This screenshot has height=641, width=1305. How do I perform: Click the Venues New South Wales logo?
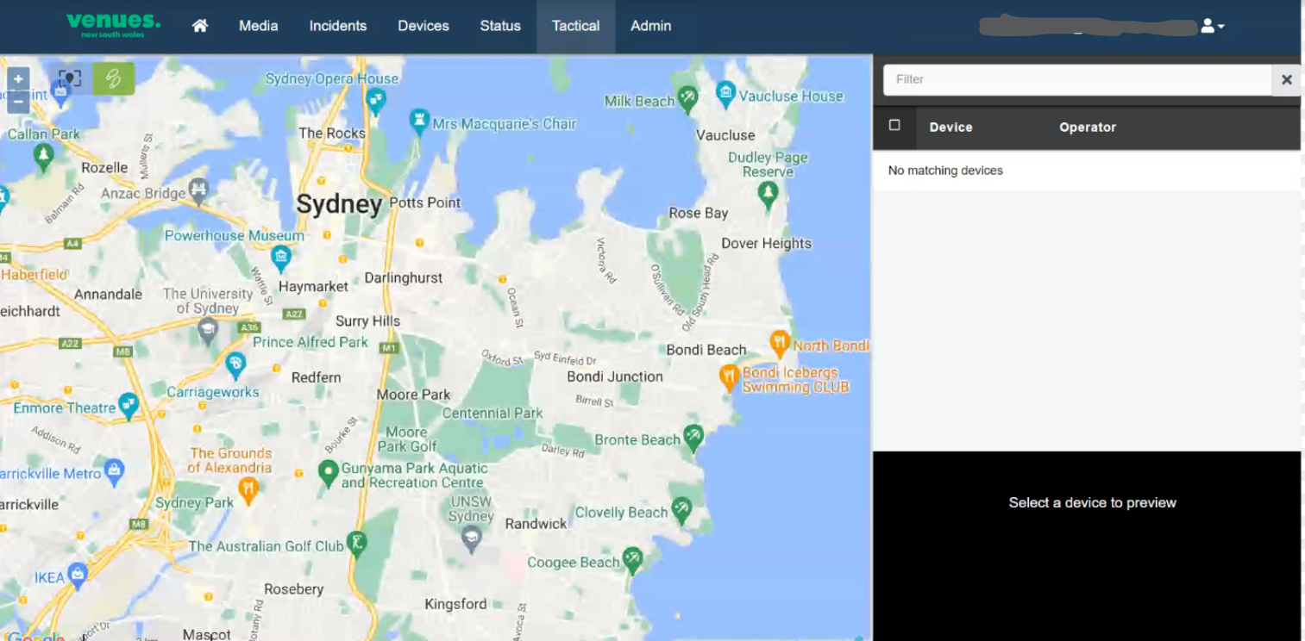(113, 24)
